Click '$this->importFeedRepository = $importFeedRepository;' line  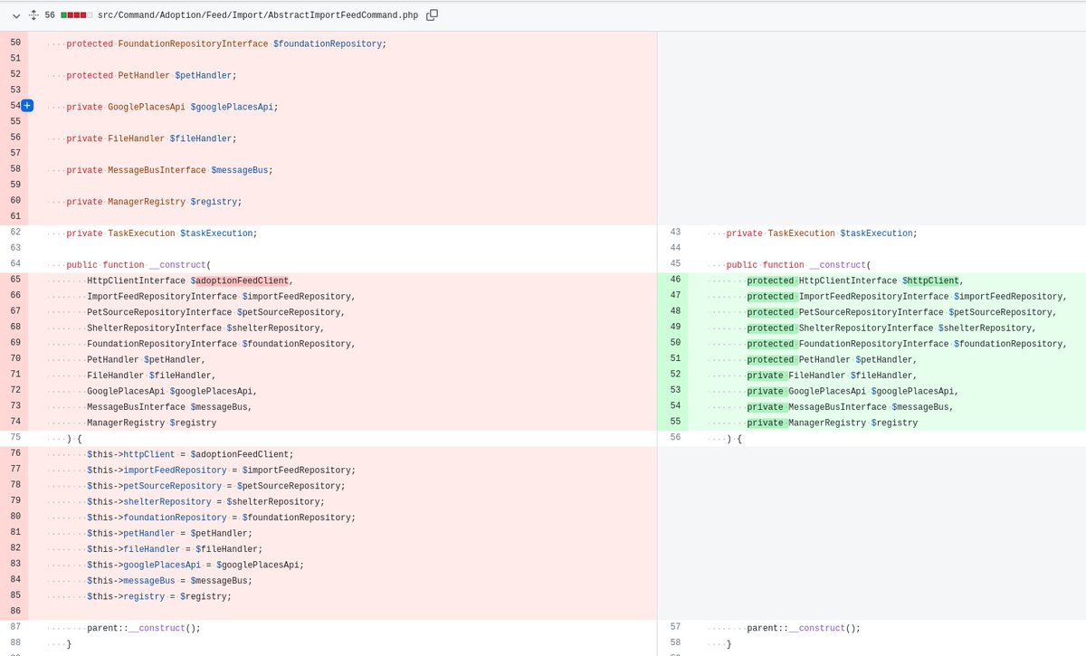point(222,470)
